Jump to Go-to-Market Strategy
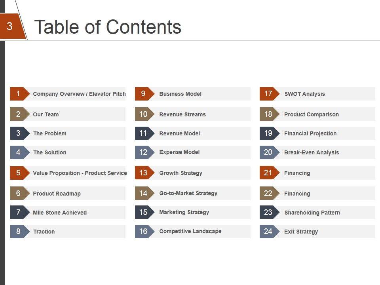 [188, 194]
